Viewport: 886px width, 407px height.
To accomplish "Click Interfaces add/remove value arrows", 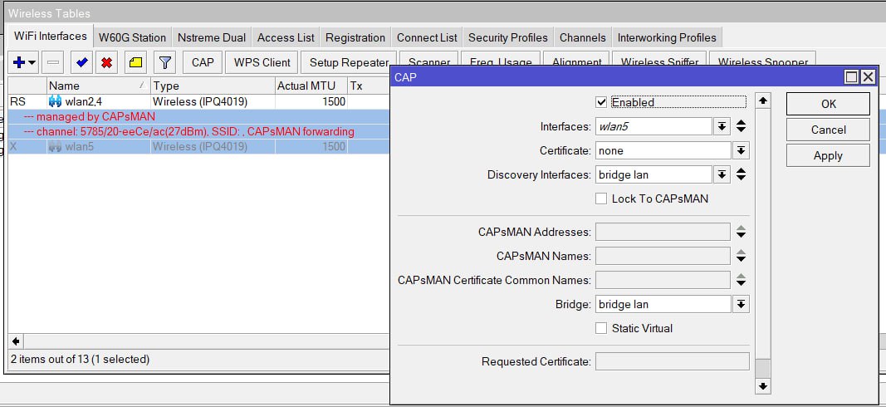I will pyautogui.click(x=741, y=126).
